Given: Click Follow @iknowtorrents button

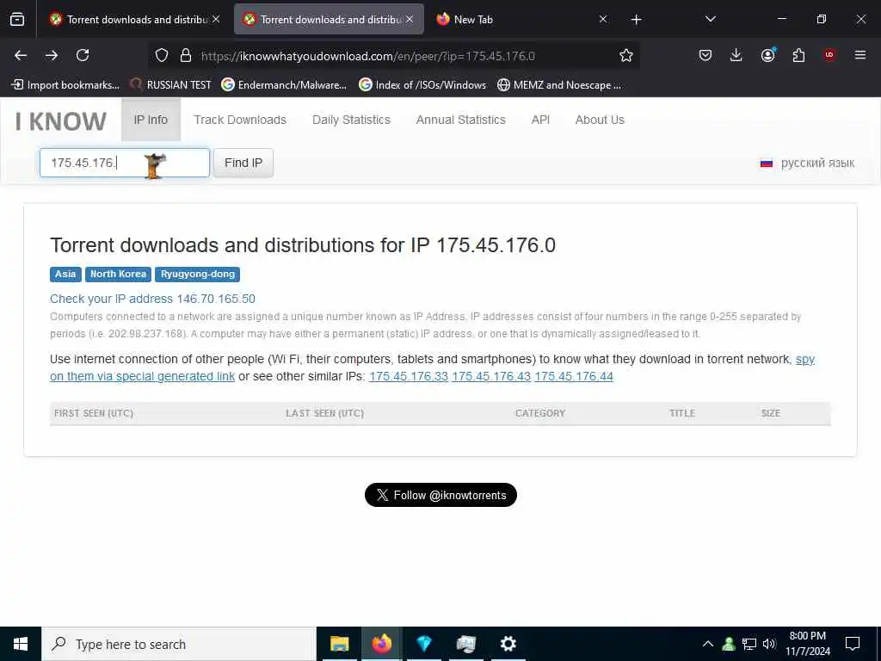Looking at the screenshot, I should [x=440, y=495].
